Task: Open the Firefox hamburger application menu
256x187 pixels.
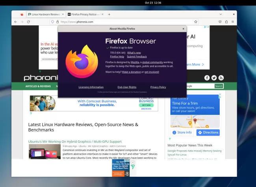Action: [x=232, y=22]
